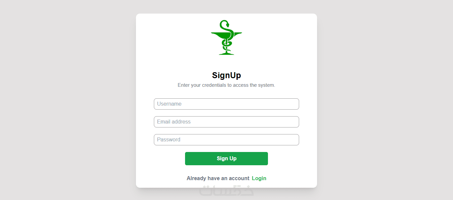Submit the form with the green Sign Up button
The width and height of the screenshot is (453, 200).
(227, 159)
